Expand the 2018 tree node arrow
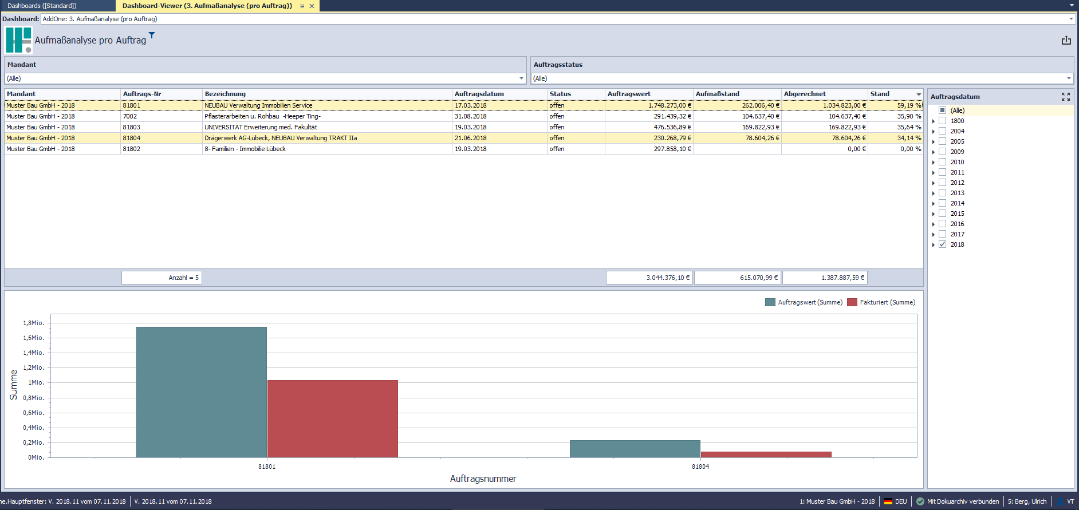Image resolution: width=1079 pixels, height=510 pixels. point(934,245)
